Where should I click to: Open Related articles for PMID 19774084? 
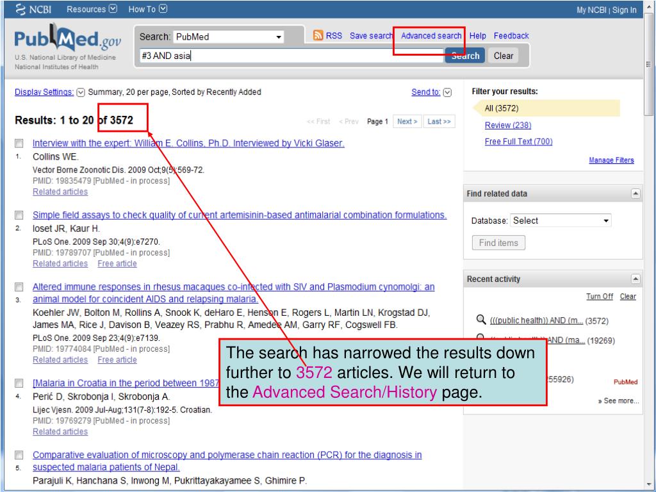[60, 360]
